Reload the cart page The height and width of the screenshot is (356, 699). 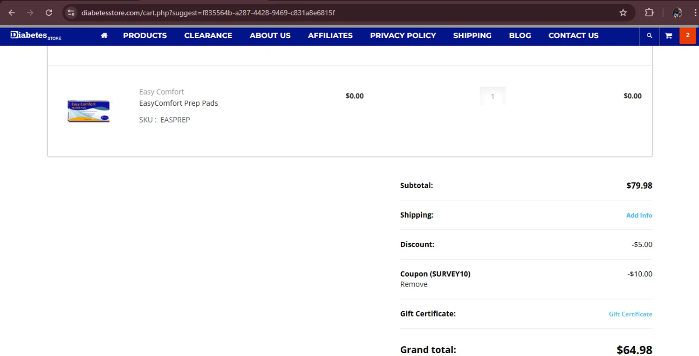49,13
